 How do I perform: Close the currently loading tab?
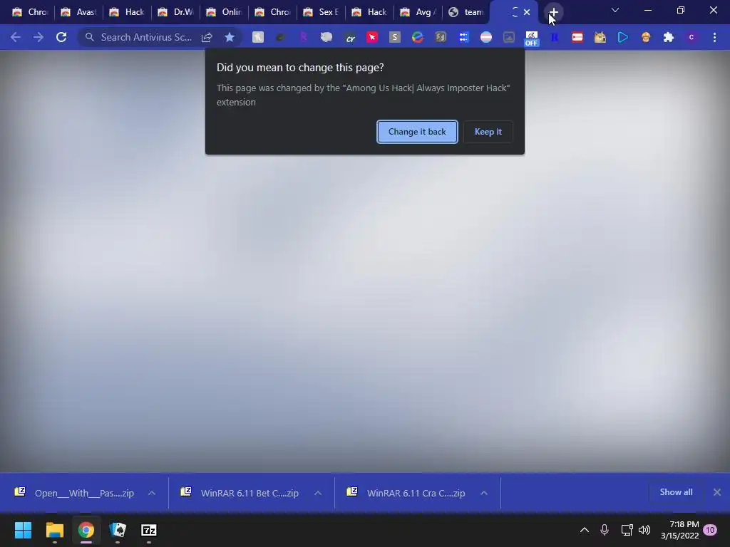527,12
